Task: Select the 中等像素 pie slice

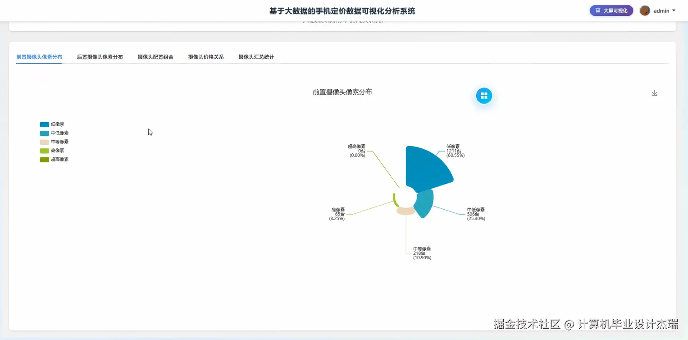Action: pyautogui.click(x=405, y=211)
